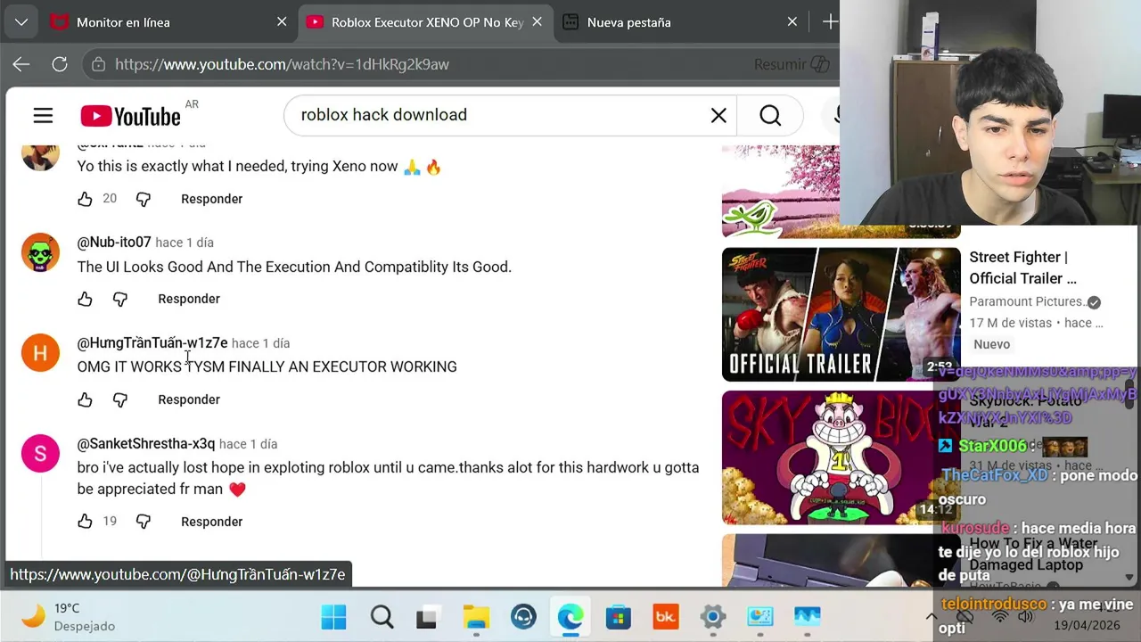Open Windows taskbar search
1141x642 pixels.
point(382,617)
